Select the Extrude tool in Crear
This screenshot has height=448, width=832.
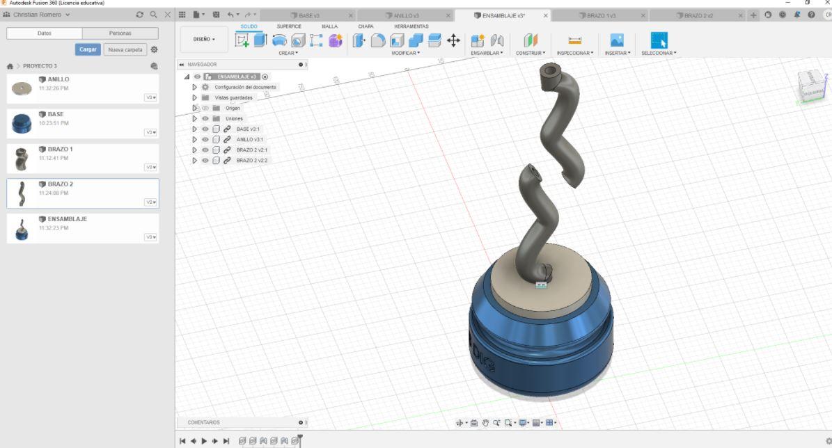click(x=260, y=40)
